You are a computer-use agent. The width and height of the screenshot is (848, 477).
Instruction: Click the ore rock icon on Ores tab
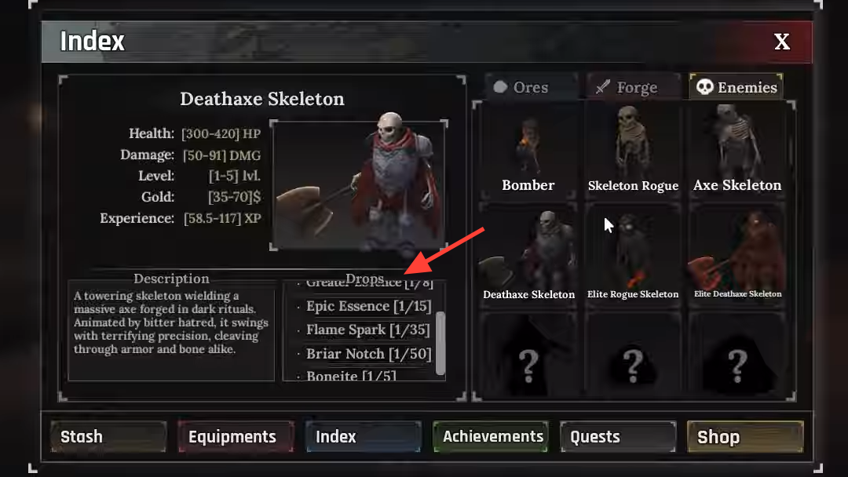tap(500, 87)
